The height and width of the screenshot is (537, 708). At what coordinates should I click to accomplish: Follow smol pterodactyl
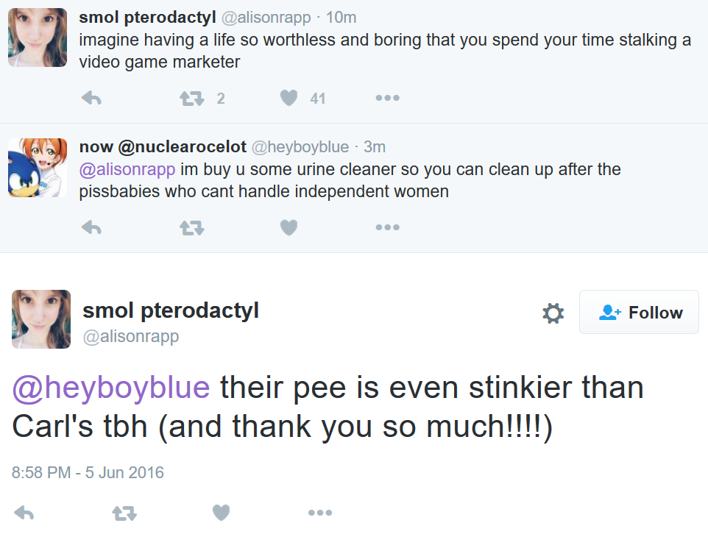click(639, 313)
